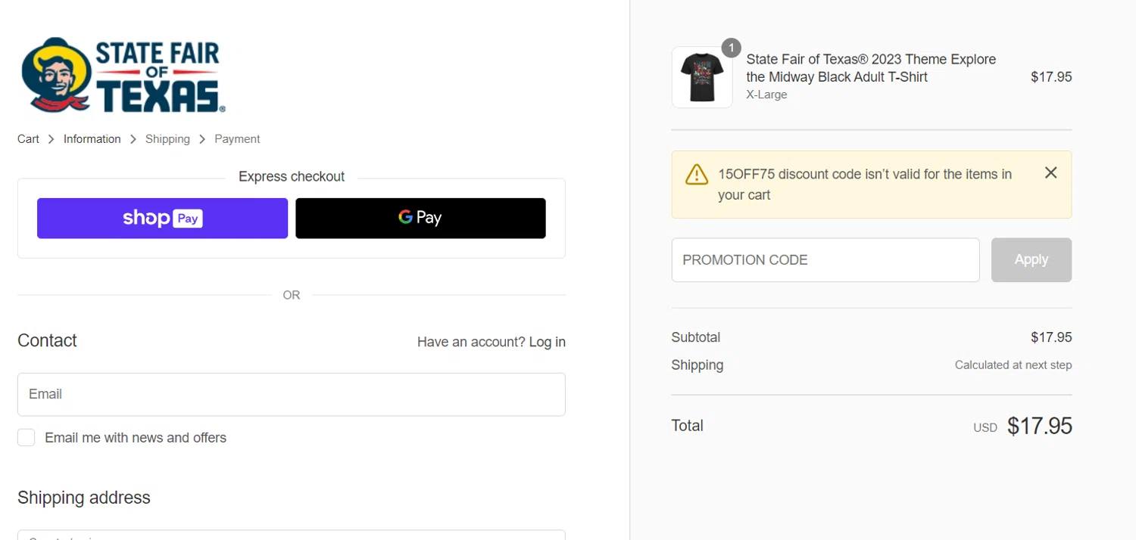This screenshot has height=540, width=1136.
Task: Click the State Fair of Texas logo
Action: [x=123, y=76]
